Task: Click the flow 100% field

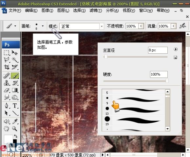Action: pos(164,26)
